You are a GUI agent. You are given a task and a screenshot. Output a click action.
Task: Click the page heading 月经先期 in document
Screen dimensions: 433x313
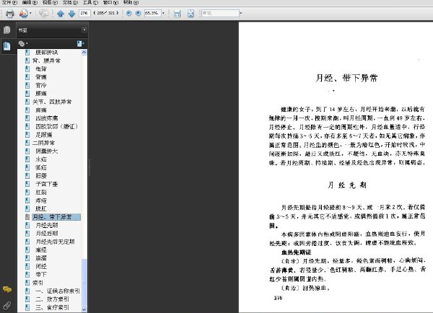[x=347, y=185]
